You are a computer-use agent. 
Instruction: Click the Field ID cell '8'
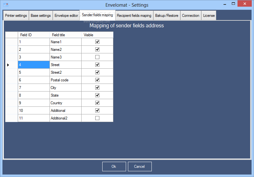pos(34,95)
